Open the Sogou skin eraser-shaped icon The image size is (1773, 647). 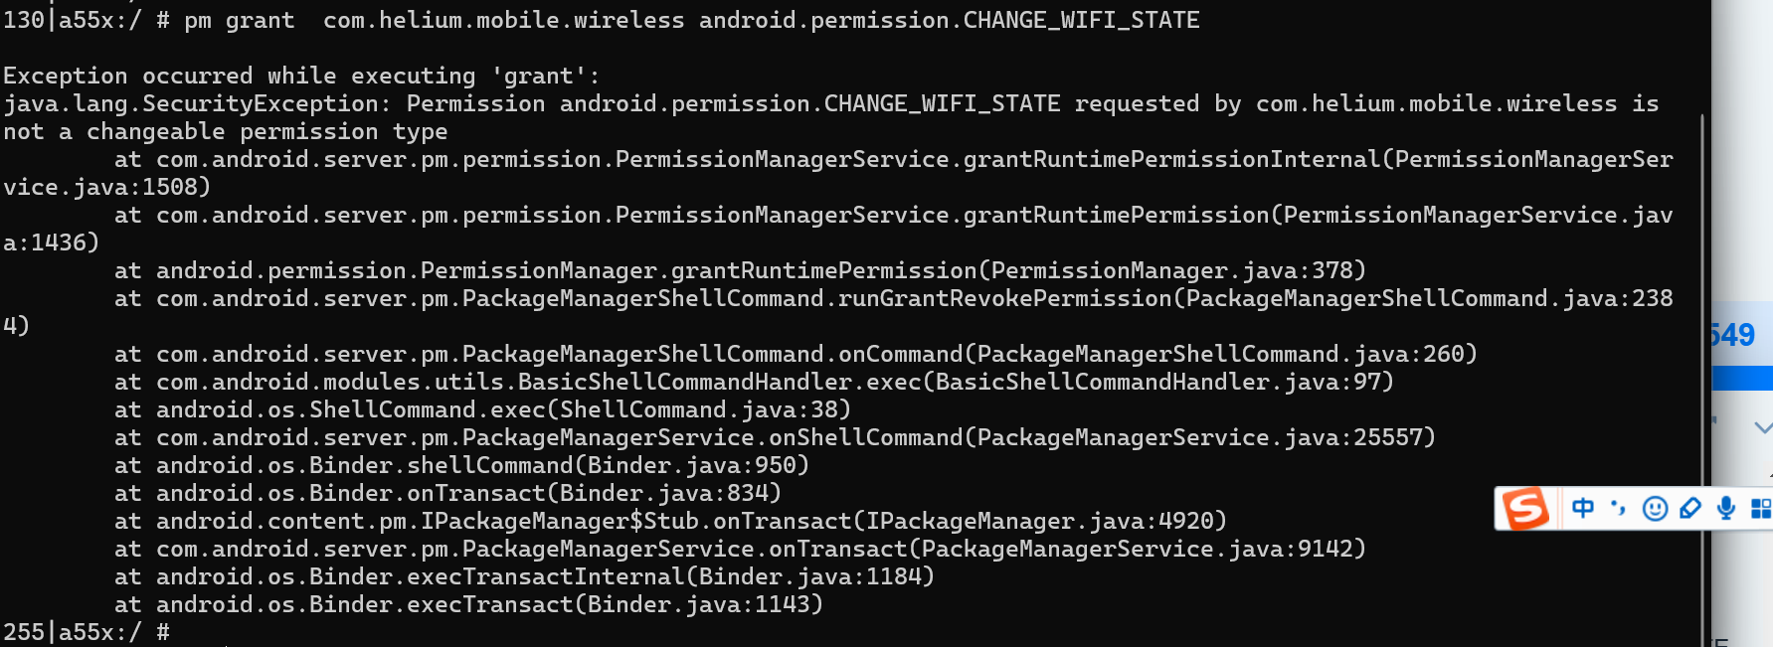(1690, 509)
